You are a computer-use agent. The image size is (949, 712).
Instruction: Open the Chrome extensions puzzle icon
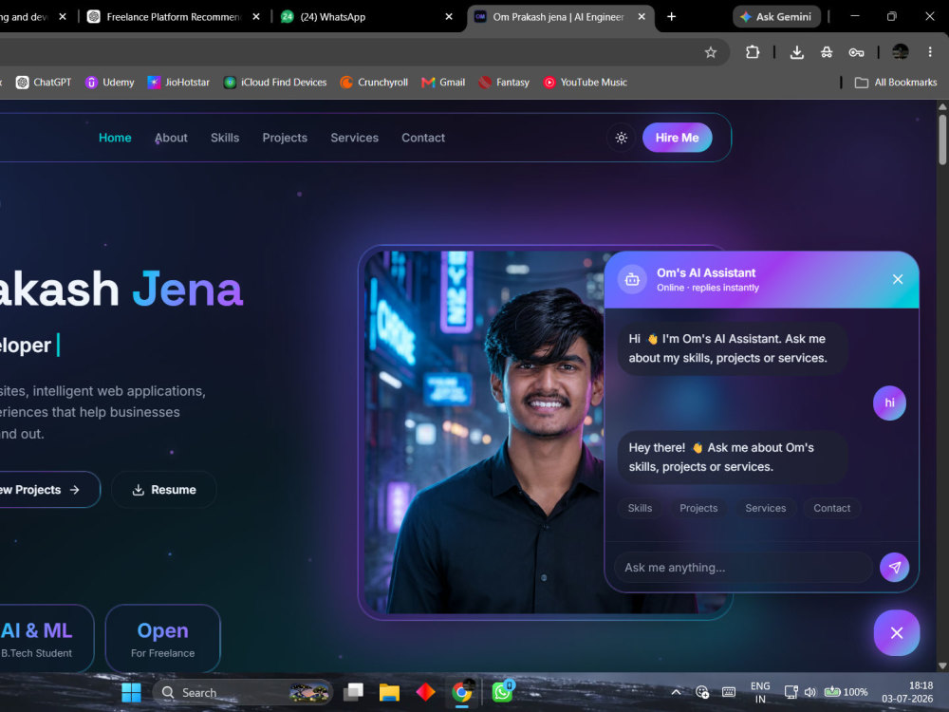(753, 52)
